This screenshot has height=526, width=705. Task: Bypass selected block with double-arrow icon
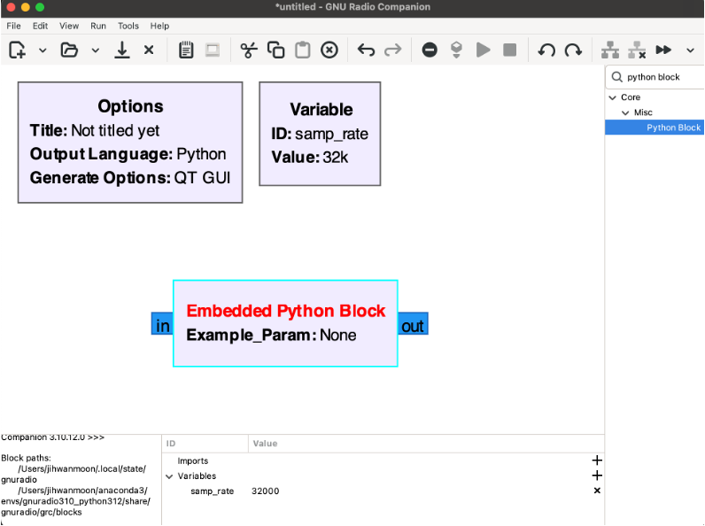point(663,50)
